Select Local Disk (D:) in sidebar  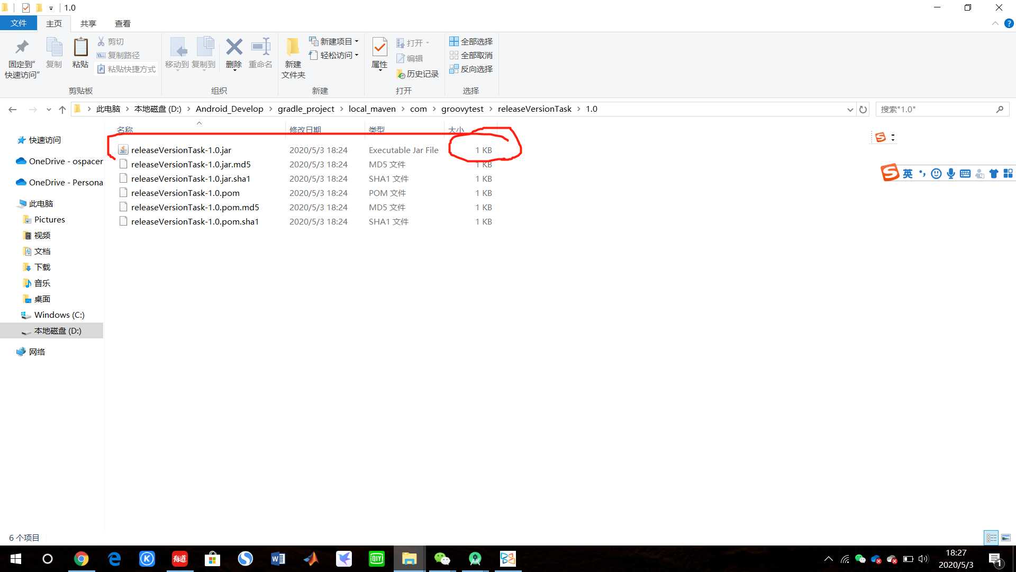[x=51, y=330]
